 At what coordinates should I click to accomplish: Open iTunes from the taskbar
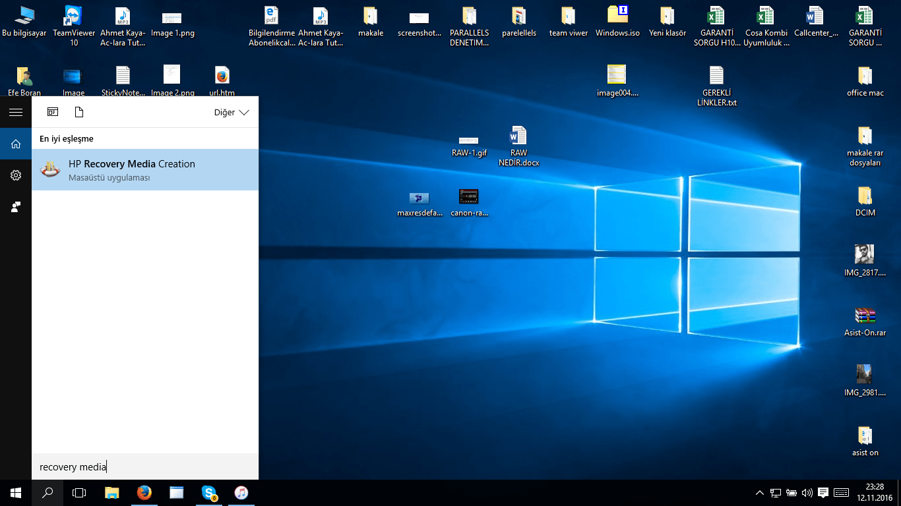click(x=241, y=493)
